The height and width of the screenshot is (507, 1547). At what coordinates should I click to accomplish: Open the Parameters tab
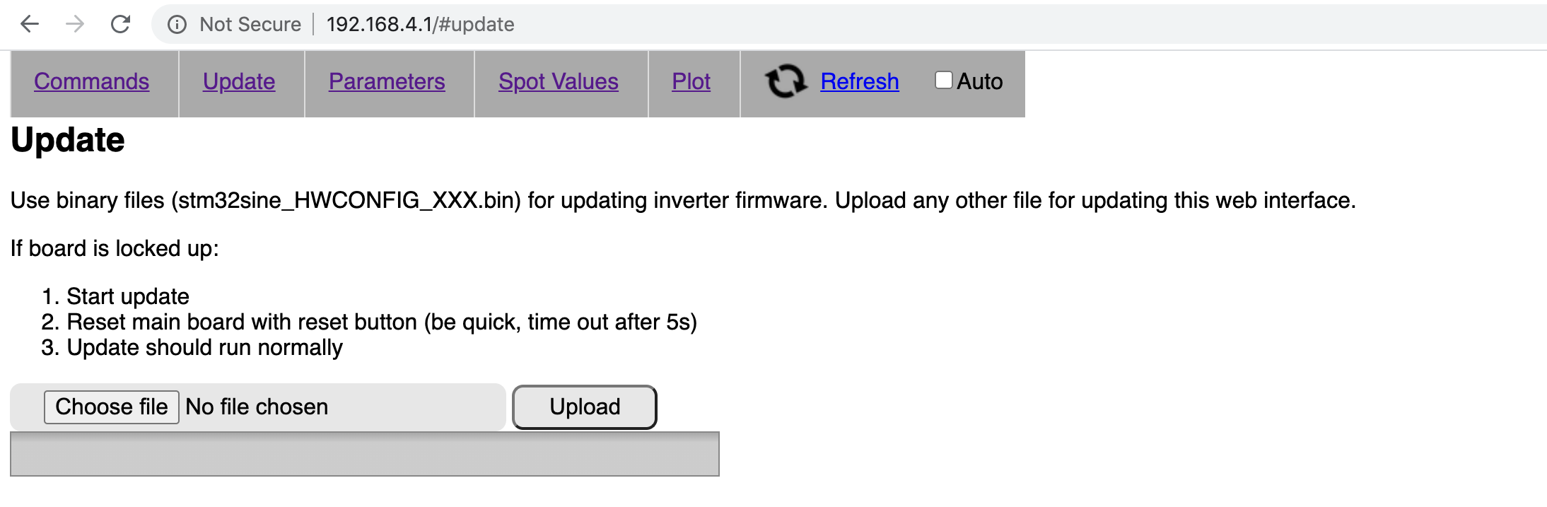tap(387, 81)
